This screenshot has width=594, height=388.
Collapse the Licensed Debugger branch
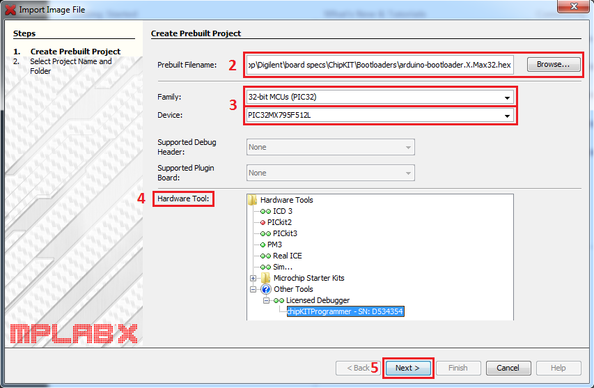266,300
